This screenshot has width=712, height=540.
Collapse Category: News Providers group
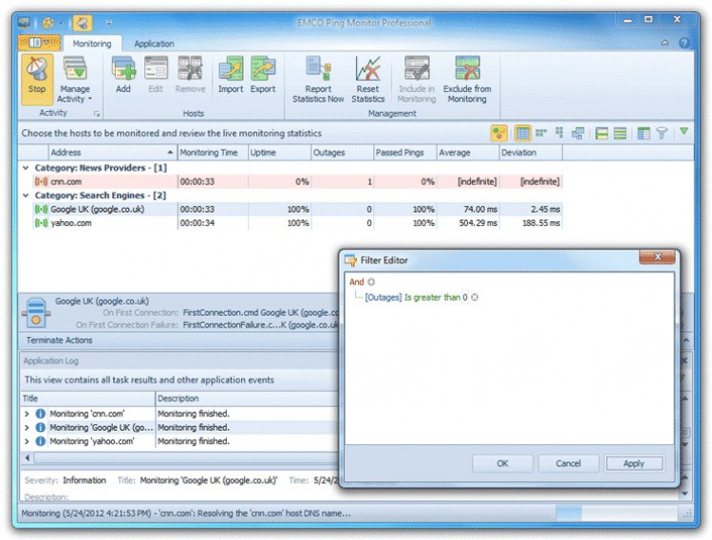coord(26,168)
